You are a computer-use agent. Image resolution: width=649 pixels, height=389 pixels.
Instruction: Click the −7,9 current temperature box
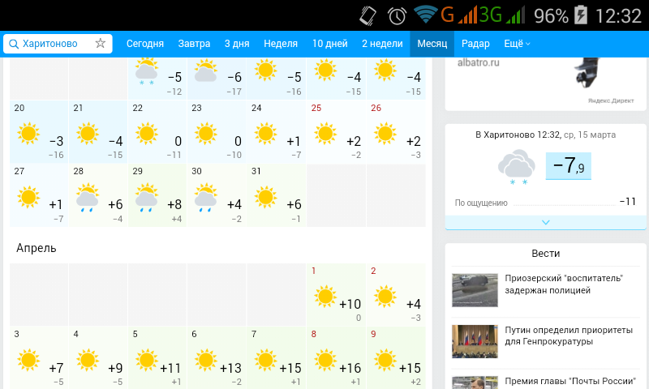569,166
